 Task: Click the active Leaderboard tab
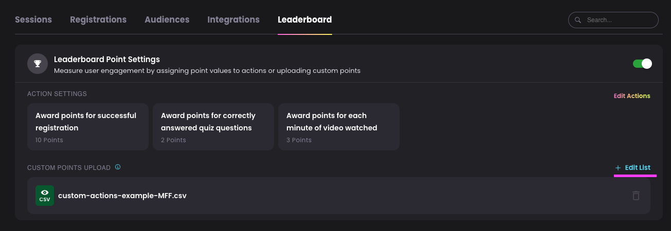coord(305,20)
